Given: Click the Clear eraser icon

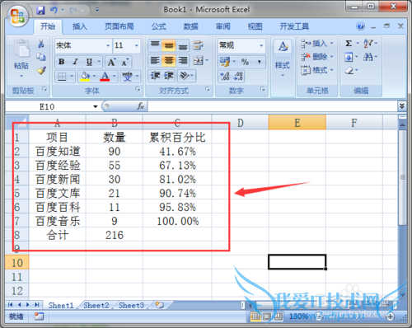Looking at the screenshot, I should pyautogui.click(x=349, y=70).
